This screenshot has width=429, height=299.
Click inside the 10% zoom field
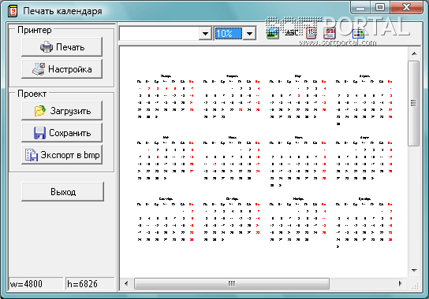point(229,34)
